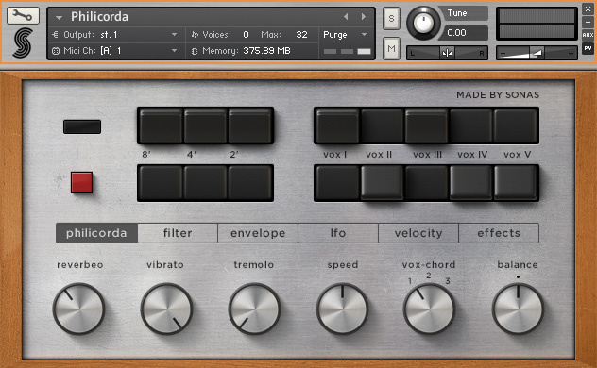Toggle the 8' stop key
The height and width of the screenshot is (368, 597).
(x=161, y=125)
